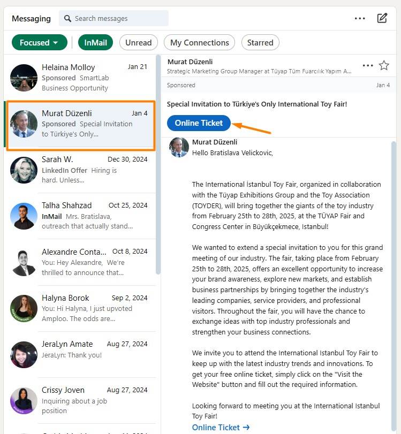Open Helaina Molloy conversation
This screenshot has width=401, height=434.
80,78
